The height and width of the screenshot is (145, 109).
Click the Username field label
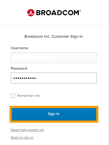click(x=20, y=48)
